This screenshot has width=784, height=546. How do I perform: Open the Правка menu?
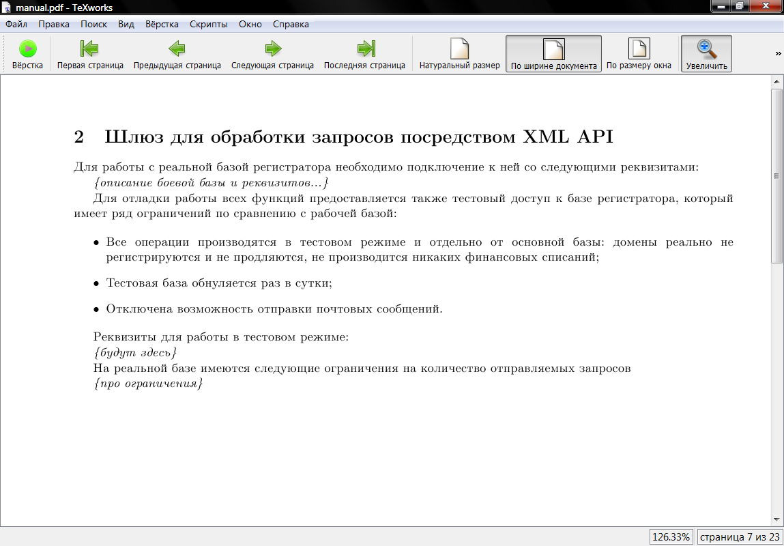point(54,24)
